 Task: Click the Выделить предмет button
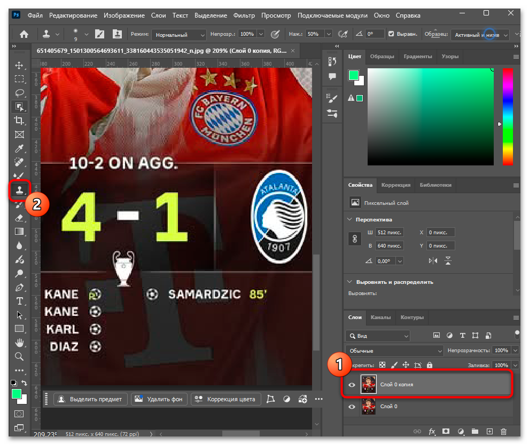(90, 399)
